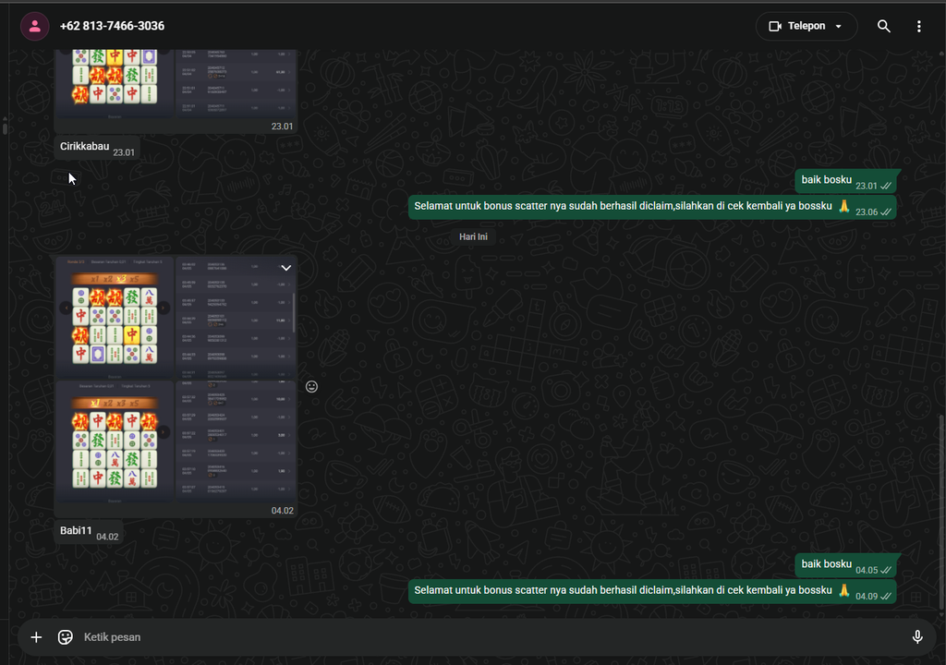The height and width of the screenshot is (665, 946).
Task: Select the Cirikkabau message
Action: (x=98, y=148)
